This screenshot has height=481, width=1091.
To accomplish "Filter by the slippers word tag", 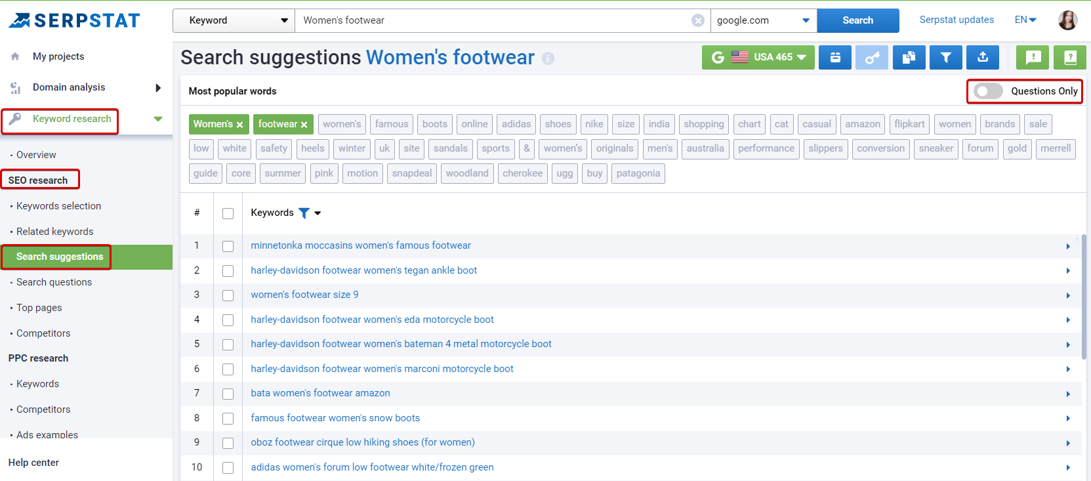I will click(x=825, y=148).
